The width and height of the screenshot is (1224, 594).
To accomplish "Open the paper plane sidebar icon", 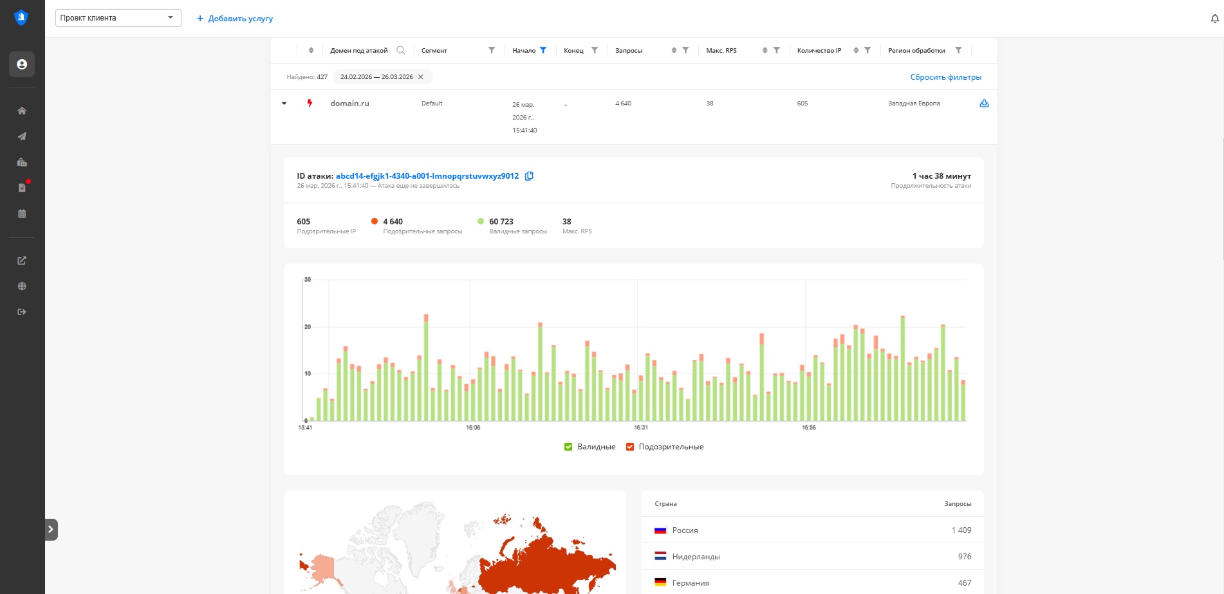I will click(22, 136).
